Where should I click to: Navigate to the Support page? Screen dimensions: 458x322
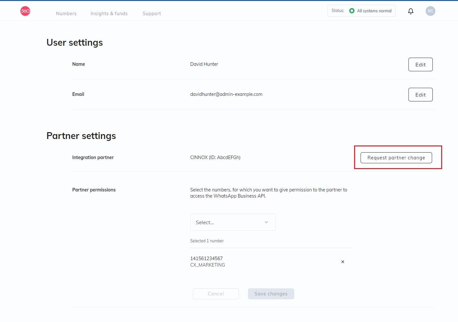pos(151,14)
